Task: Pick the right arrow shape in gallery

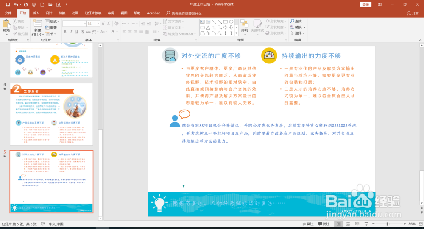Action: click(x=225, y=28)
